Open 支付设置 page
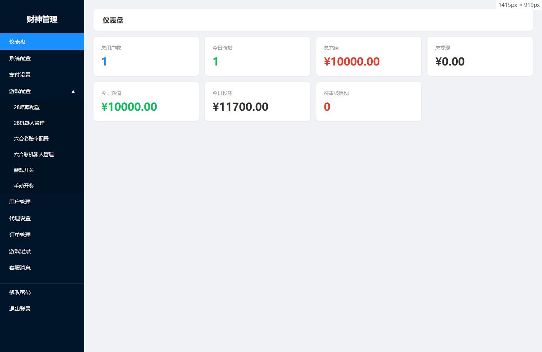The width and height of the screenshot is (542, 352). click(42, 75)
